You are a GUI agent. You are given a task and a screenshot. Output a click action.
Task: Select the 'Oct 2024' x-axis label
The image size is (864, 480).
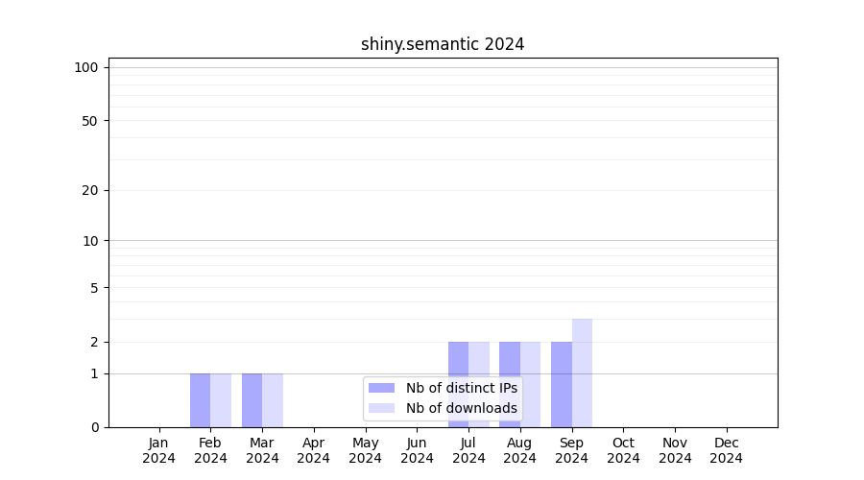pos(623,450)
